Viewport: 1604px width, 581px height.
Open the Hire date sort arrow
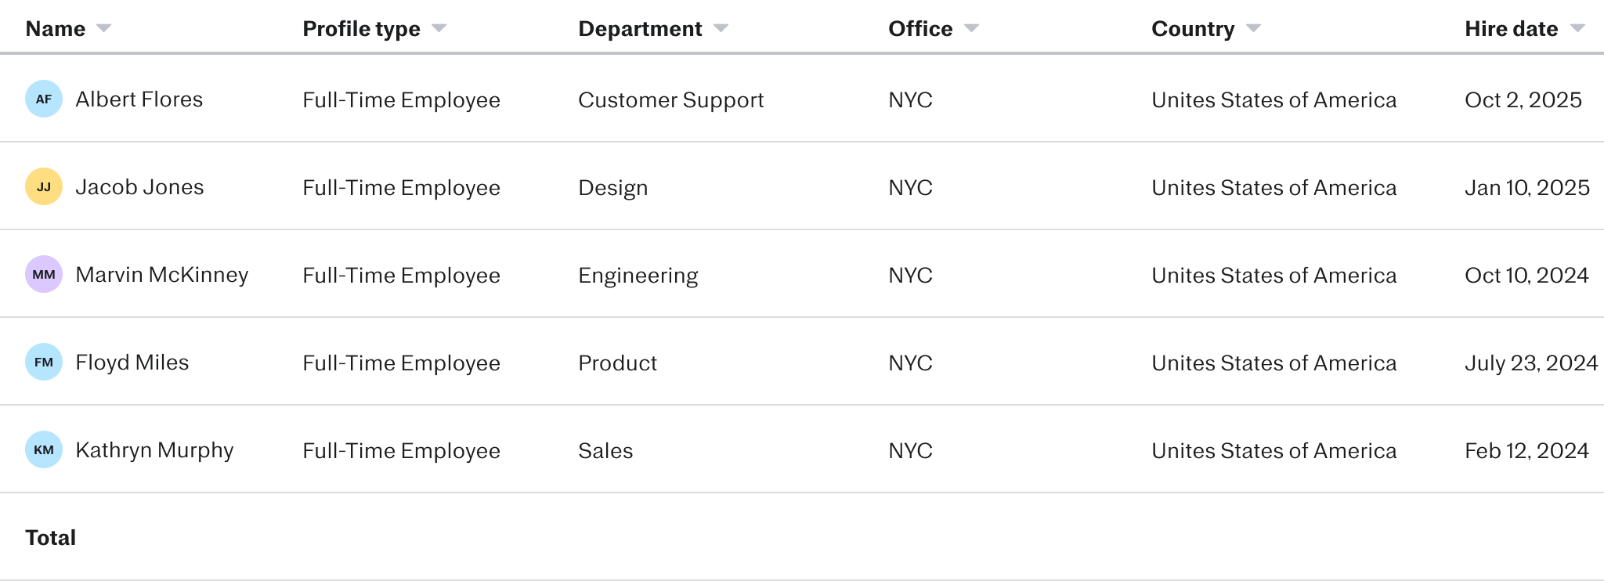1577,29
